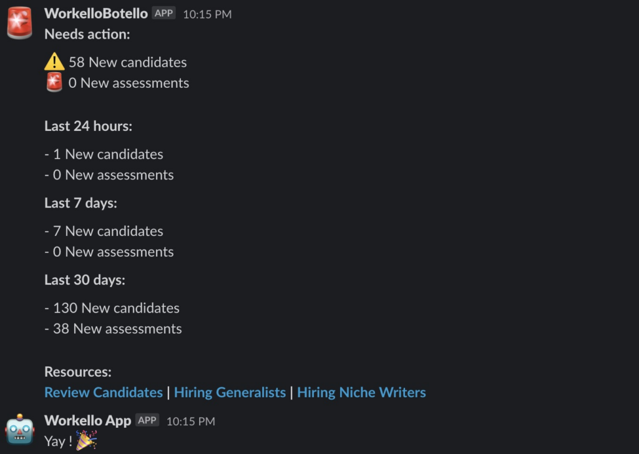The width and height of the screenshot is (639, 454).
Task: Click the Last 30 days heading
Action: 84,280
